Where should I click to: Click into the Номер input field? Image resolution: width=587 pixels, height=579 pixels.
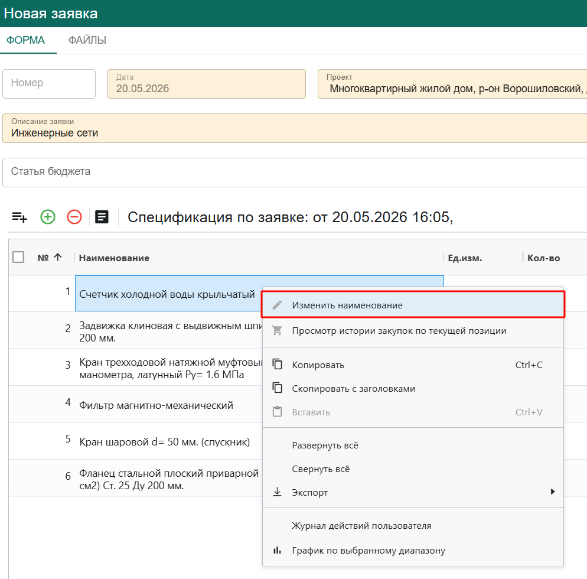click(x=49, y=84)
